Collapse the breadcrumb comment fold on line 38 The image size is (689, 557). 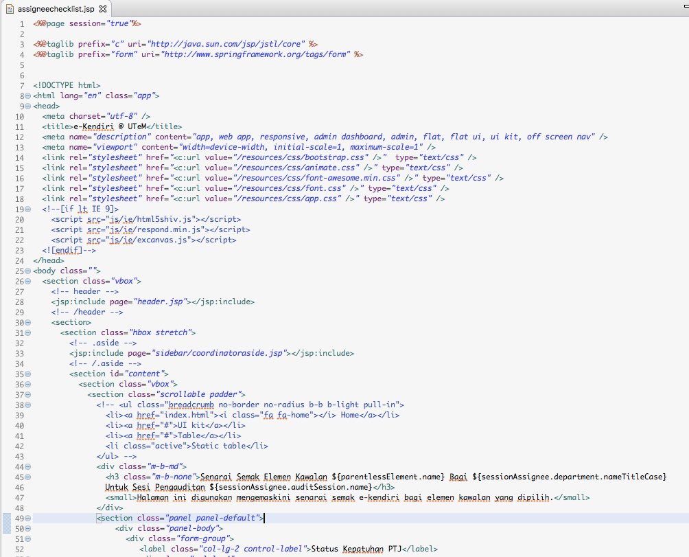(x=28, y=405)
